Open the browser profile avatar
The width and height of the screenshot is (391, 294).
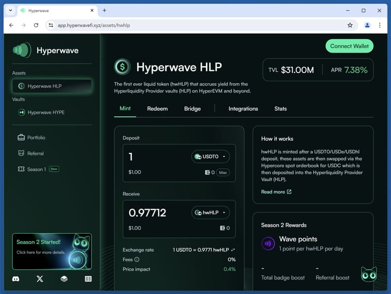click(x=367, y=25)
